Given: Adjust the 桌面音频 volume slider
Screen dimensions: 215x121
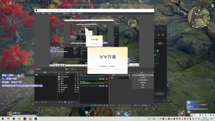Looking at the screenshot, I should point(91,86).
